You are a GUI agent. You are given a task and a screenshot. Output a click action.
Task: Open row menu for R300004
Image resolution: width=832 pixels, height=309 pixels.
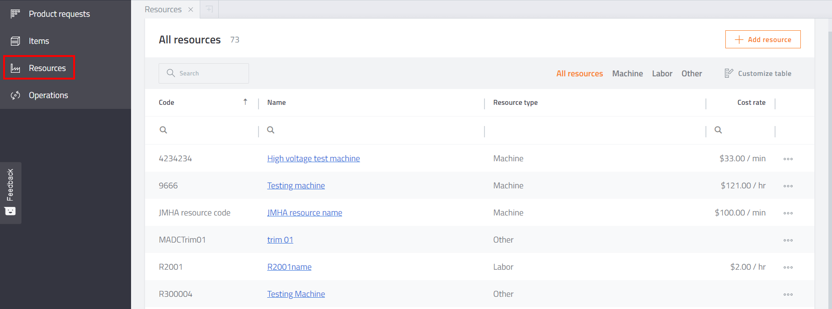point(788,295)
